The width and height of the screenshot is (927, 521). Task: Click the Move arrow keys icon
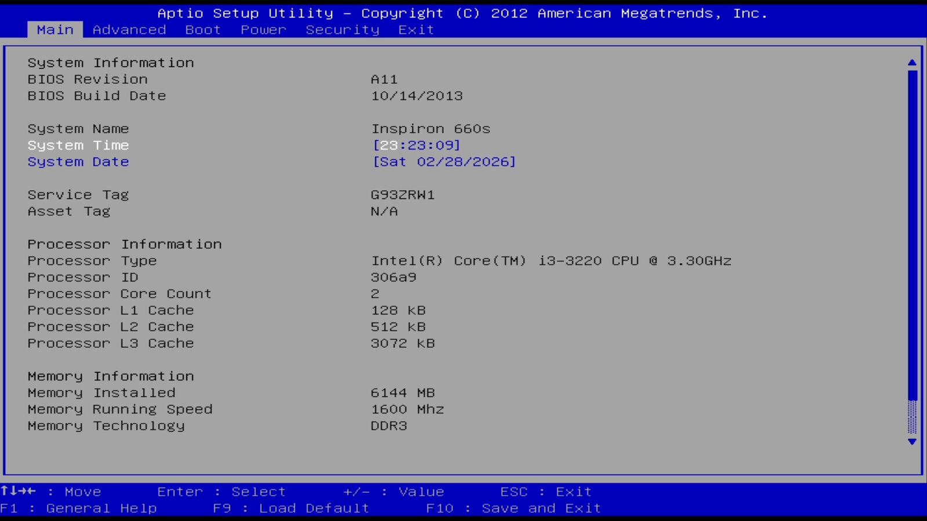pos(18,491)
